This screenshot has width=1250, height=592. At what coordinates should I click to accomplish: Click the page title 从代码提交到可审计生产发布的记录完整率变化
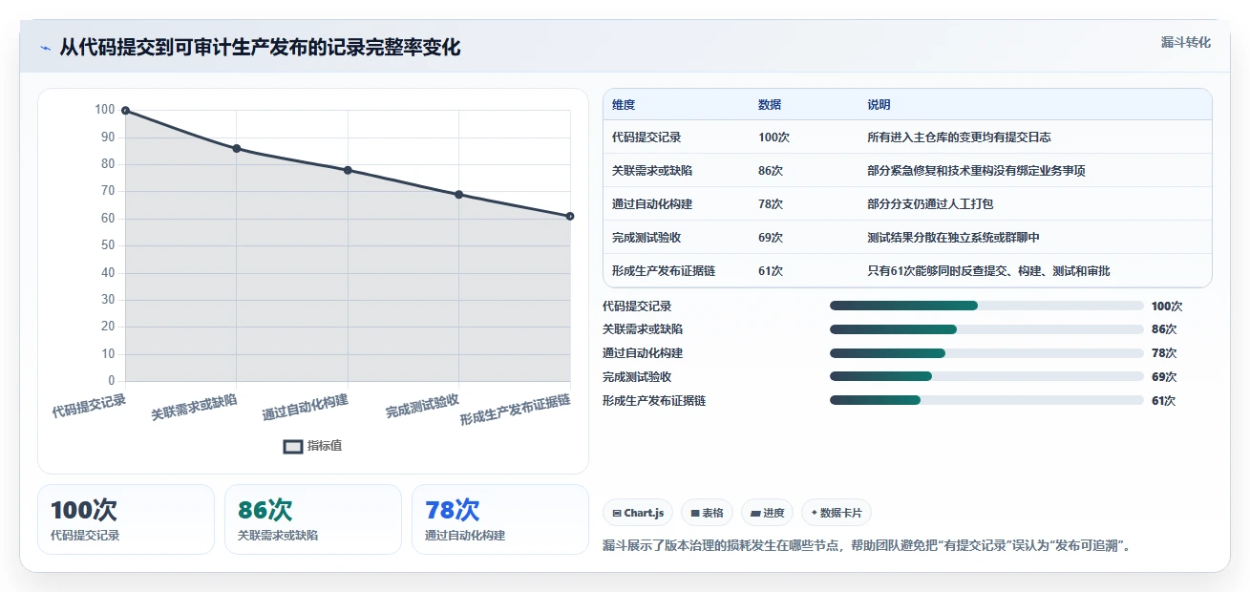pos(260,47)
